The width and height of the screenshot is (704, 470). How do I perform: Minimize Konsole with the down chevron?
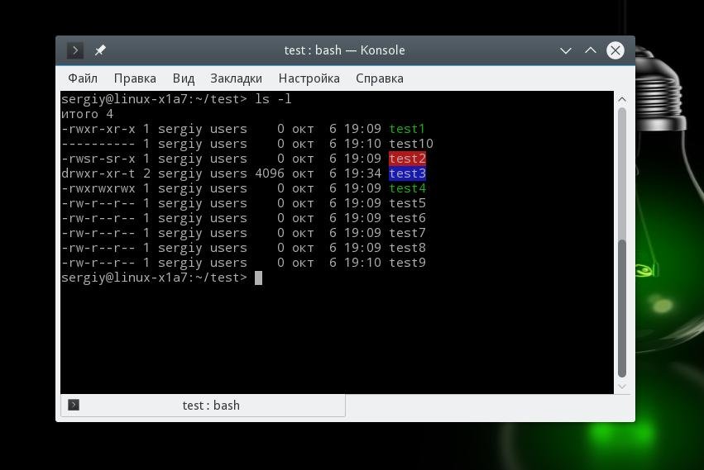point(566,50)
